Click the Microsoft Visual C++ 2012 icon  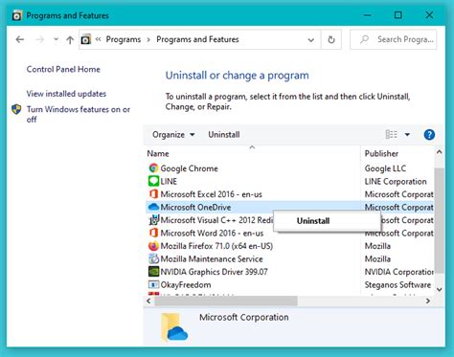(x=153, y=220)
